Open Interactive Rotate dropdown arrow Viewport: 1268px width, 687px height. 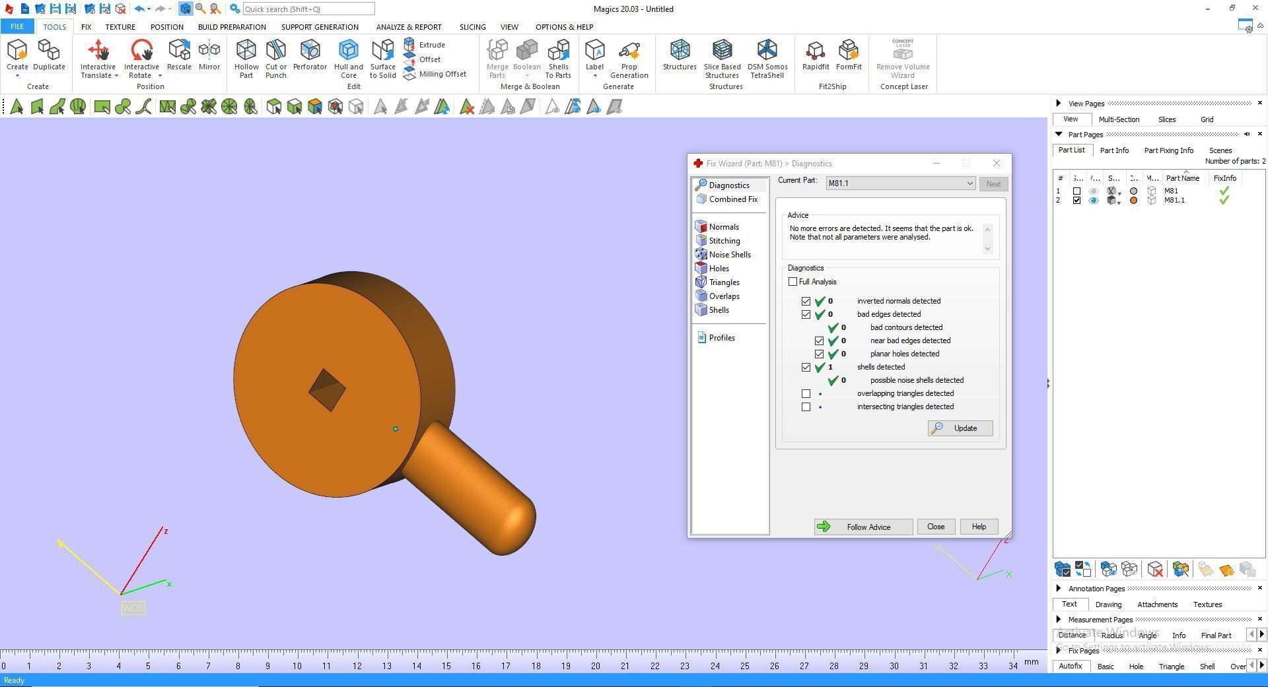click(160, 76)
